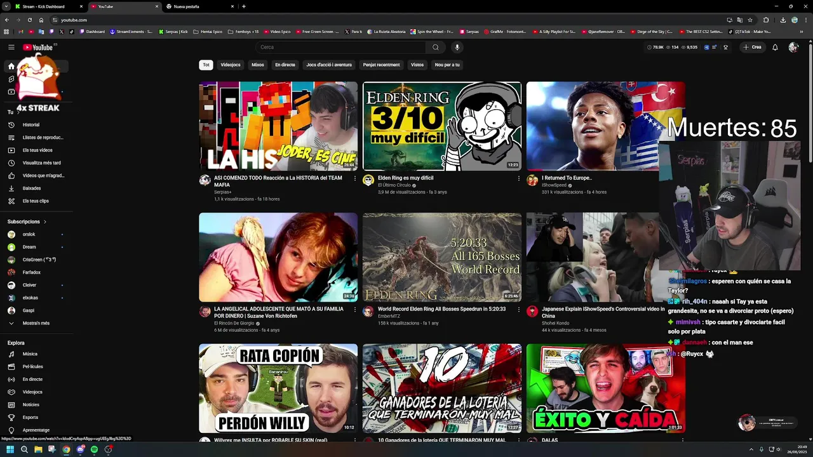Click the trophy extension icon in header
813x457 pixels.
[726, 47]
